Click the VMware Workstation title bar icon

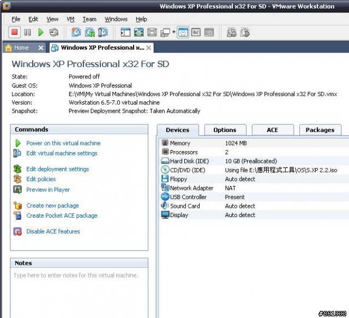pos(6,6)
